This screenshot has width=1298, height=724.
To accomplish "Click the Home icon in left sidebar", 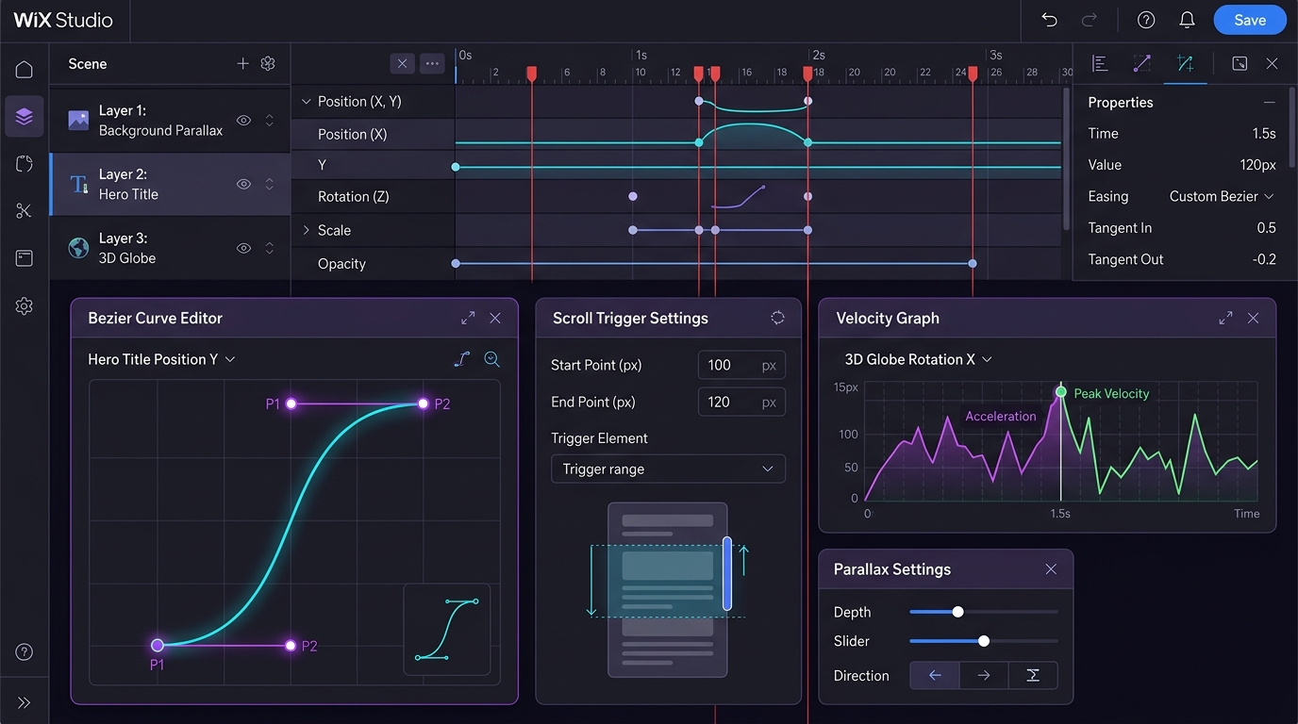I will coord(25,69).
